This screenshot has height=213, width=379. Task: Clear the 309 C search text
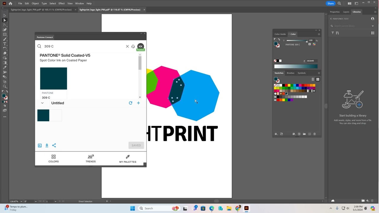click(127, 46)
